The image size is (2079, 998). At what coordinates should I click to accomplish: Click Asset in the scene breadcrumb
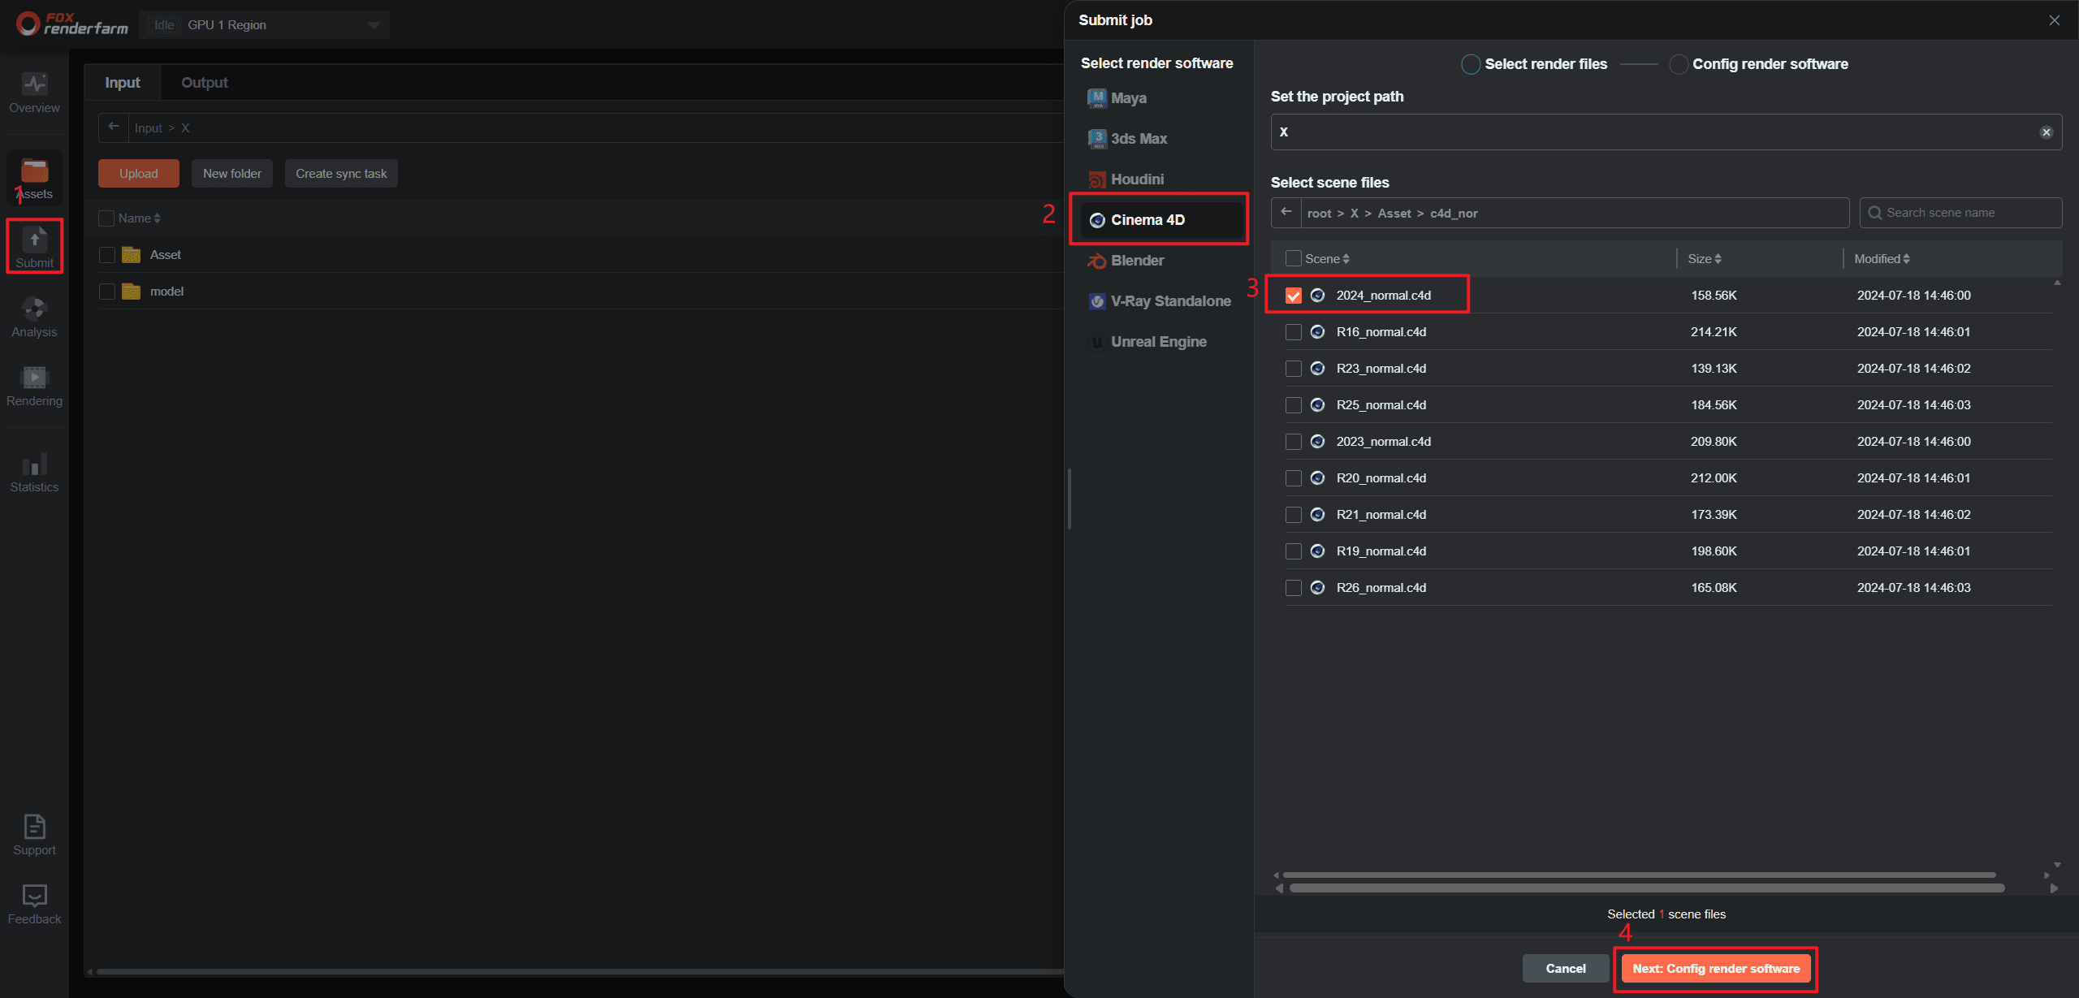1394,214
